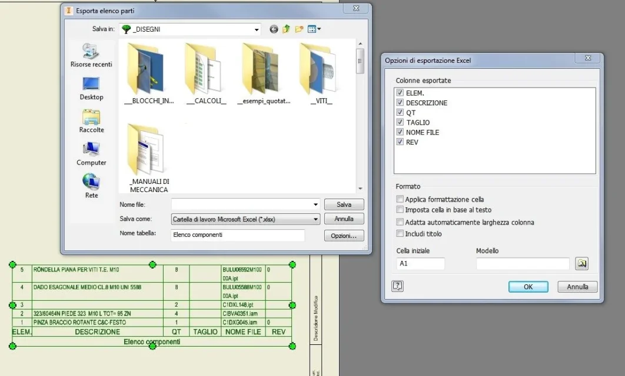Viewport: 625px width, 376px height.
Task: Click the DESCRIZIONE header in parts table
Action: pos(97,332)
